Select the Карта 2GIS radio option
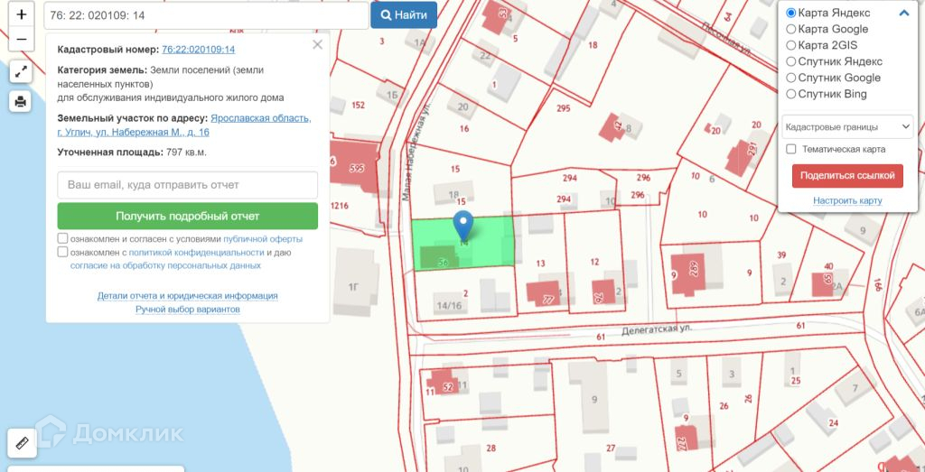925x472 pixels. tap(791, 45)
